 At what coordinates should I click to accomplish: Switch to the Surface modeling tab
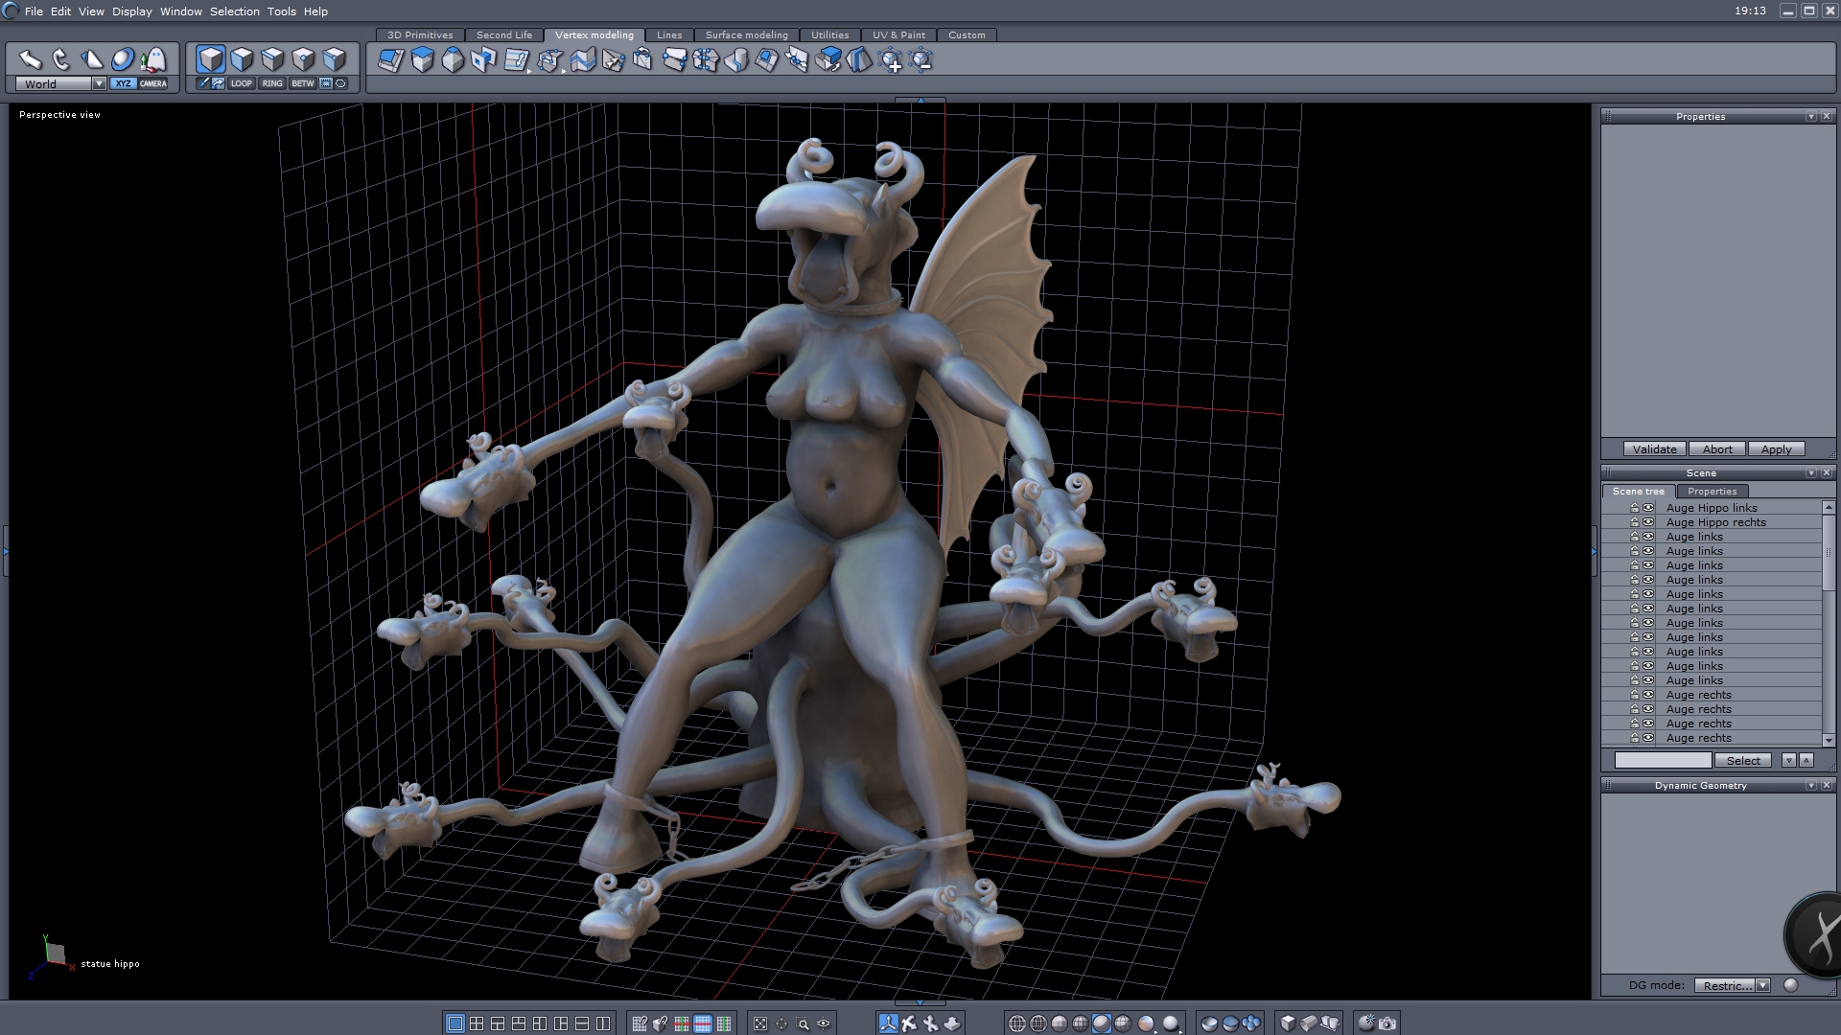pyautogui.click(x=746, y=34)
